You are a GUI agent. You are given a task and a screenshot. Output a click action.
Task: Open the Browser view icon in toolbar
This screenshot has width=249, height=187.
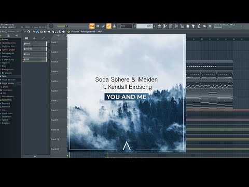182,26
